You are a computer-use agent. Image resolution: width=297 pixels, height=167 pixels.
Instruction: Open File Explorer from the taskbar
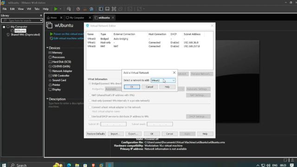pyautogui.click(x=77, y=165)
